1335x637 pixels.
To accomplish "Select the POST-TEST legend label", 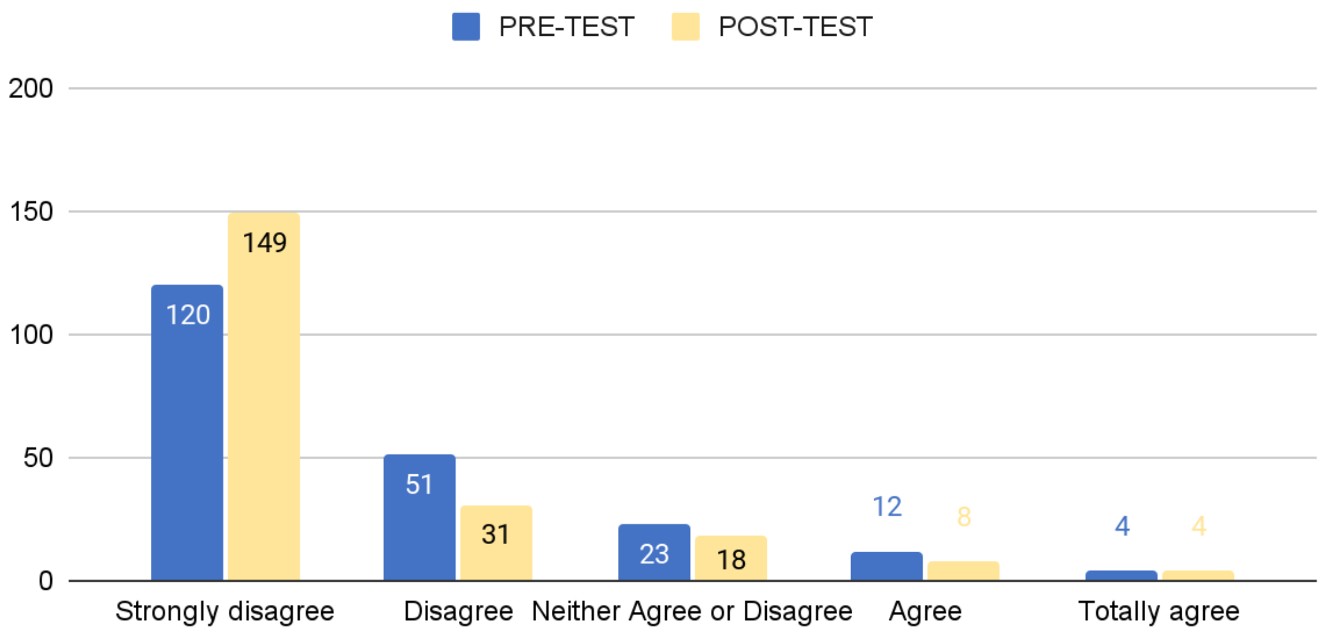I will click(795, 27).
